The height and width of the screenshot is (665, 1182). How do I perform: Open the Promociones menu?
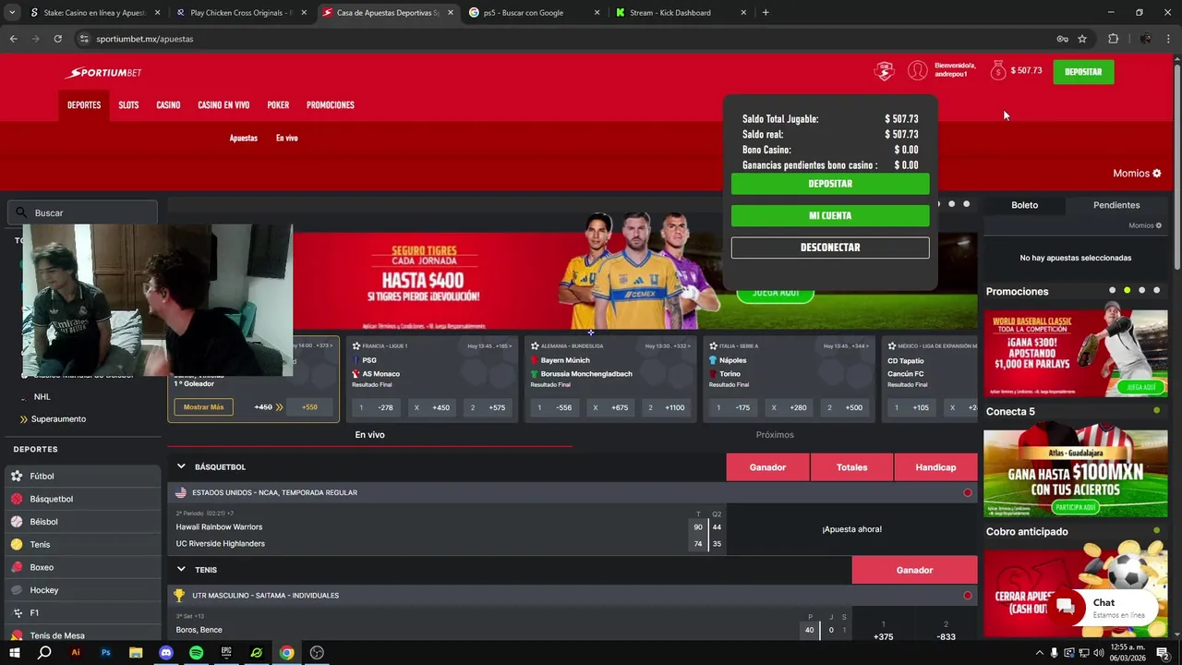tap(331, 105)
